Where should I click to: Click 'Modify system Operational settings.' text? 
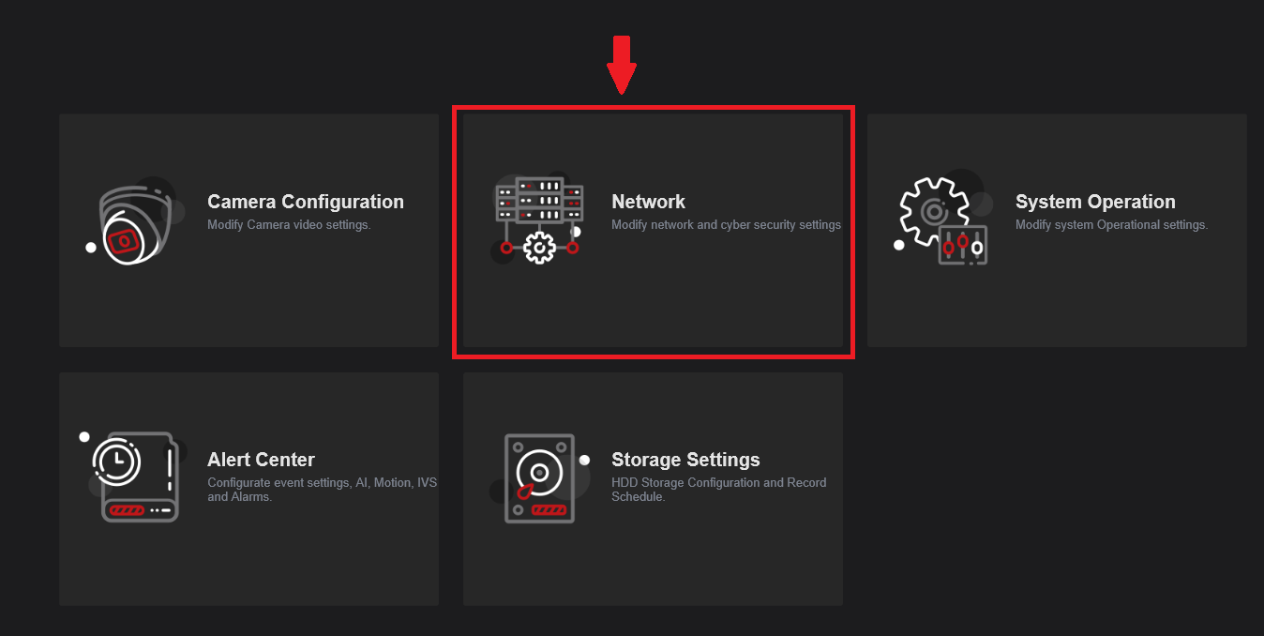pos(1111,225)
